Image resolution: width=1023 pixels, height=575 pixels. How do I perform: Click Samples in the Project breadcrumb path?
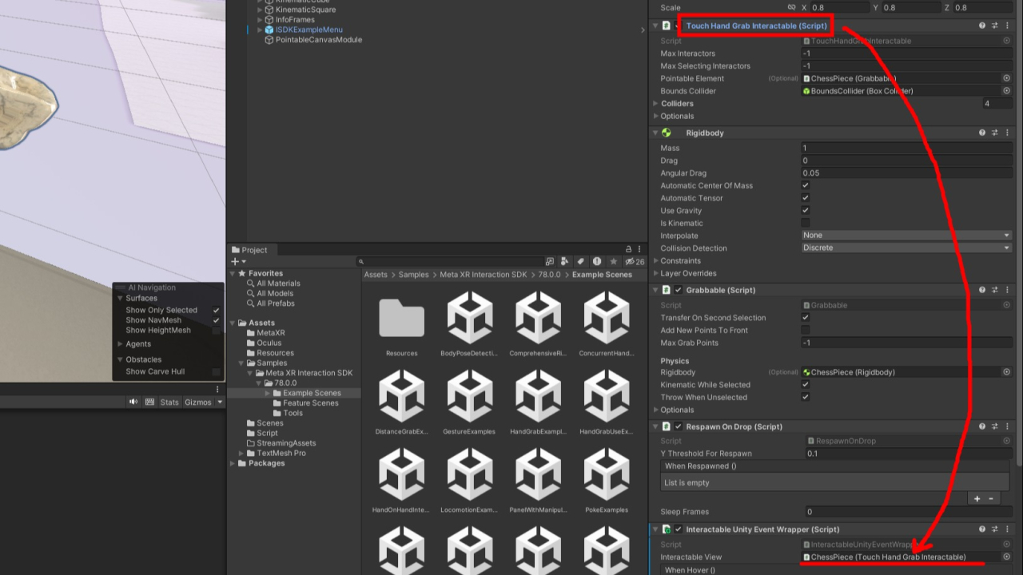click(413, 275)
